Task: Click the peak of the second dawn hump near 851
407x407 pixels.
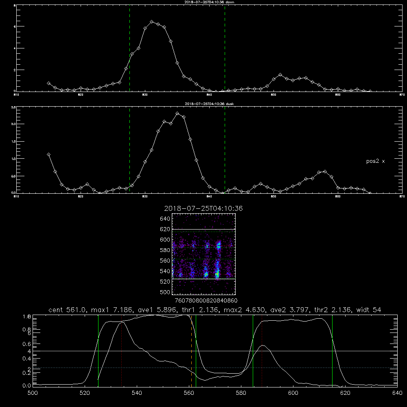Action: (x=280, y=75)
